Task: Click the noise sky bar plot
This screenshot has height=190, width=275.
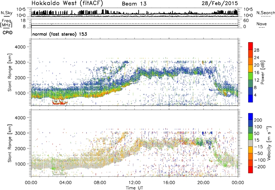Action: click(134, 12)
